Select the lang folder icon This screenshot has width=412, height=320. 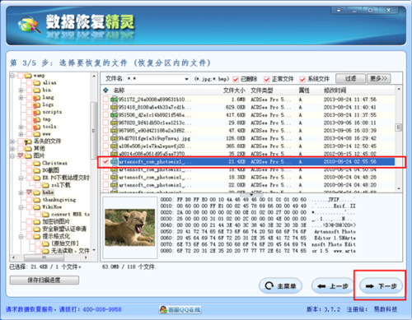pos(37,97)
